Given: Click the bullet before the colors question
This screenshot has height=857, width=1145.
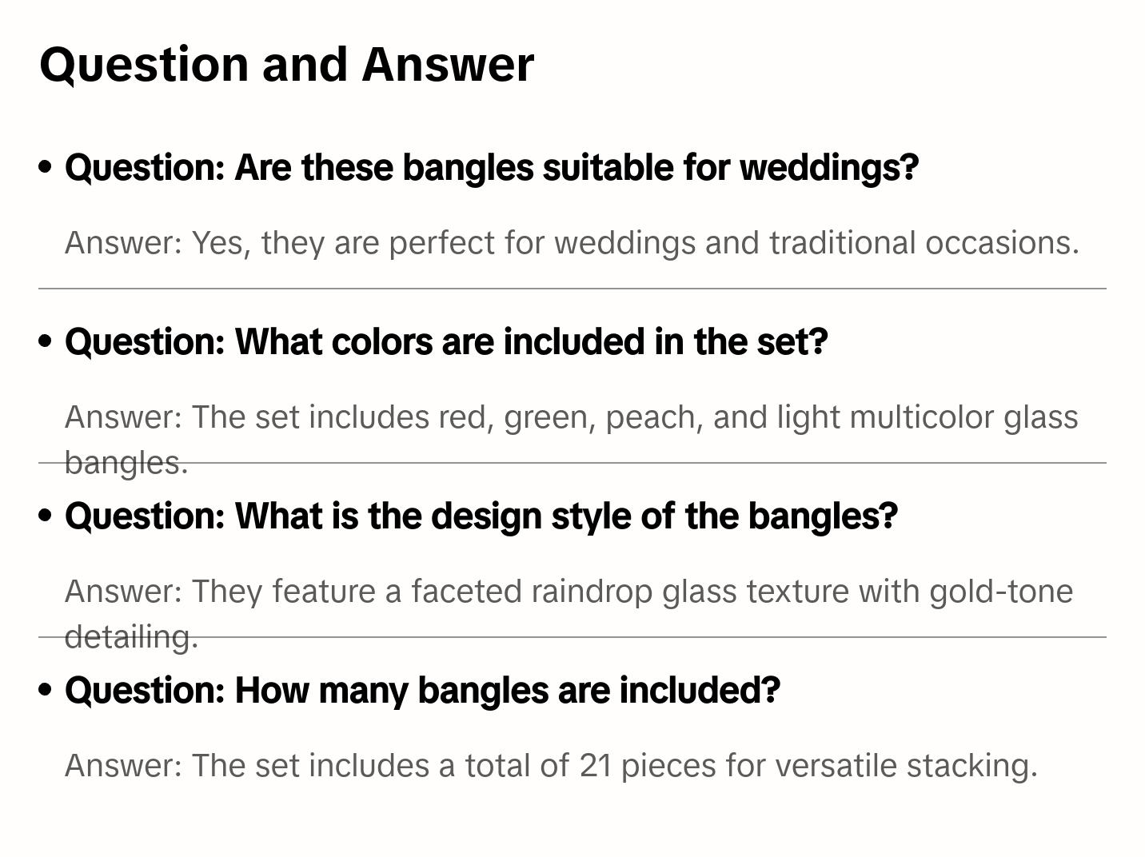Looking at the screenshot, I should 46,342.
